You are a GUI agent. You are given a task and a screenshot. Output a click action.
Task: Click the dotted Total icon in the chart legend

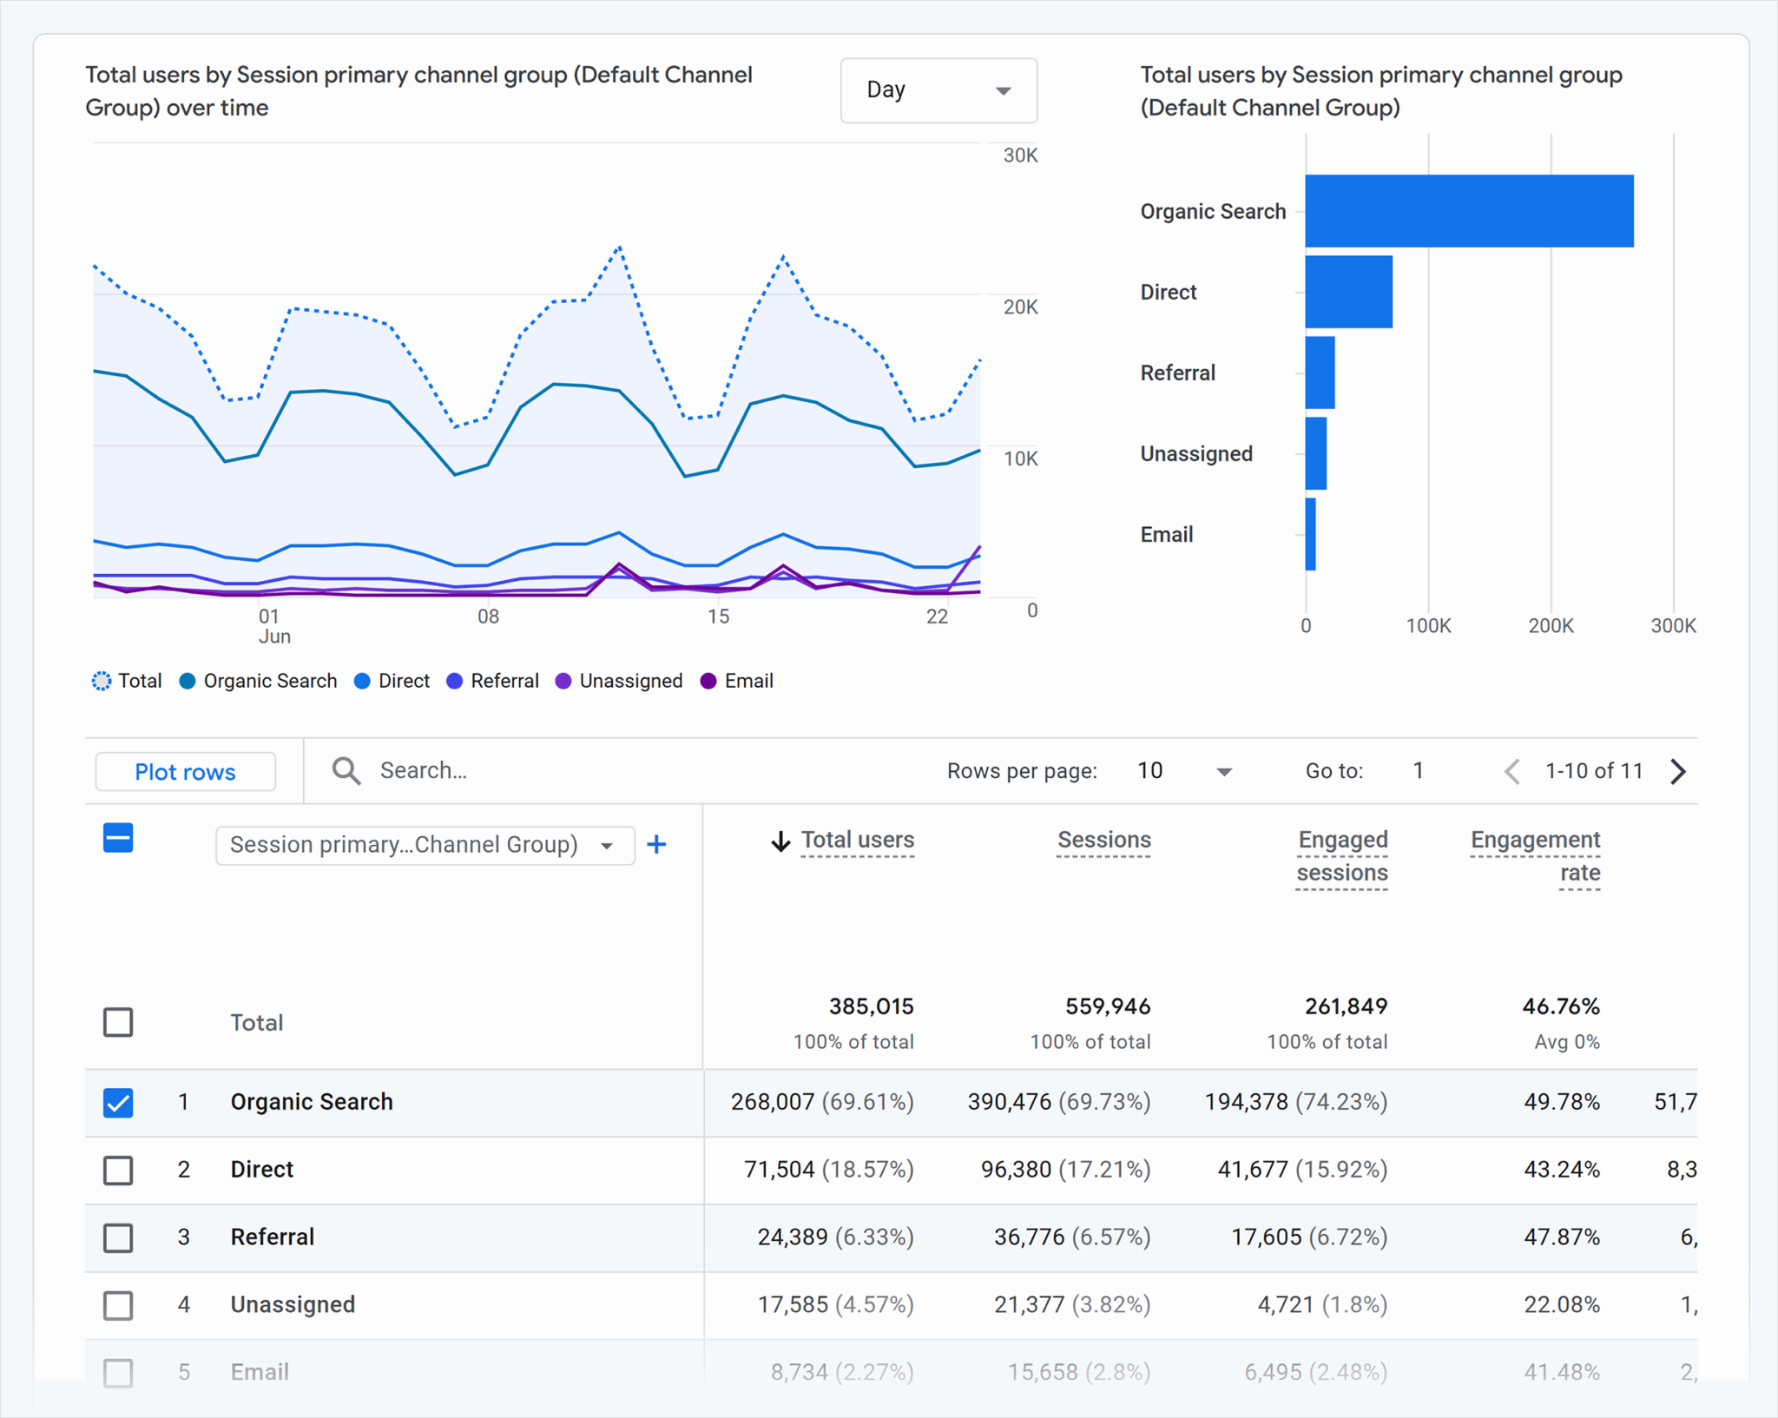(x=102, y=681)
